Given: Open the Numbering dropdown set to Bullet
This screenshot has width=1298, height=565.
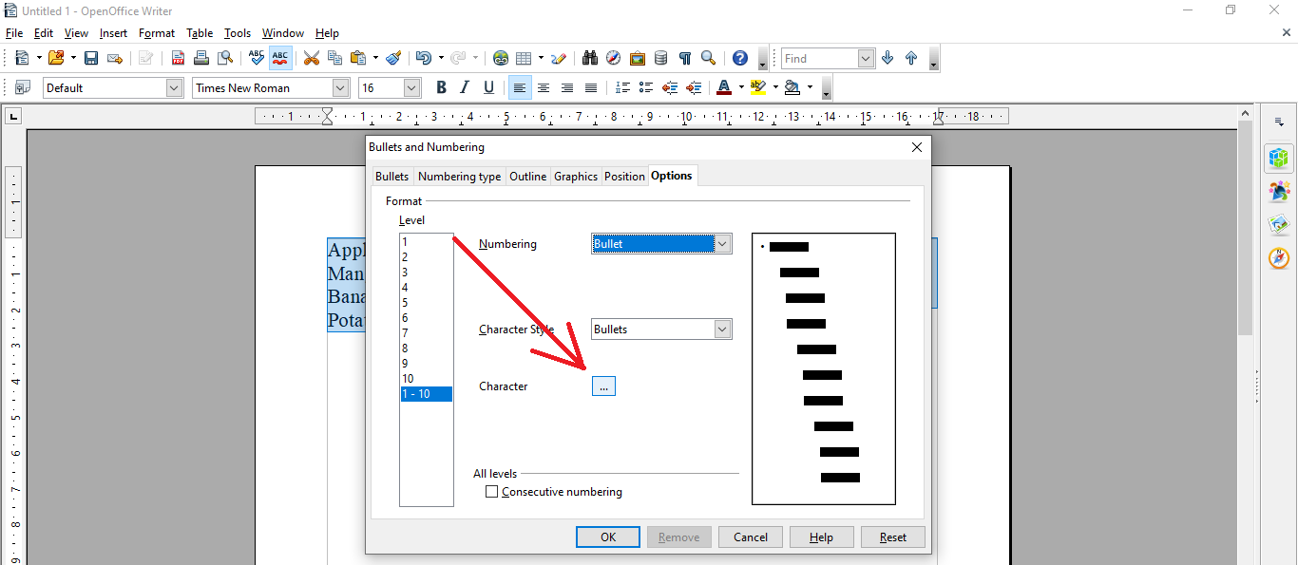Looking at the screenshot, I should (x=661, y=243).
